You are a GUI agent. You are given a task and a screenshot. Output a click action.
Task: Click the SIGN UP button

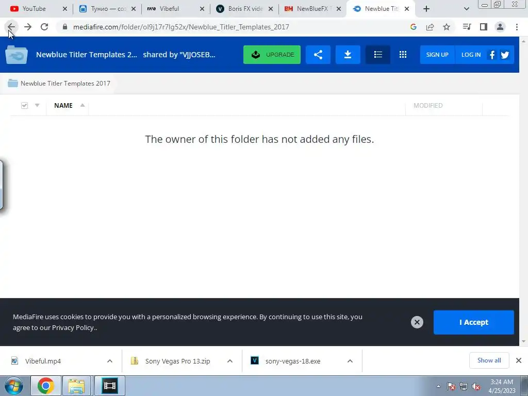pyautogui.click(x=437, y=55)
